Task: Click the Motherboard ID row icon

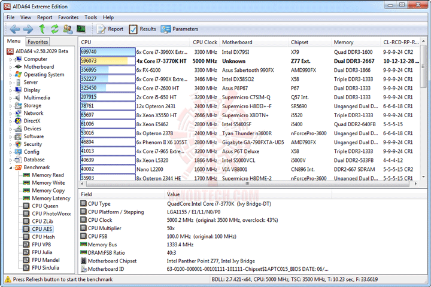Action: pos(83,269)
